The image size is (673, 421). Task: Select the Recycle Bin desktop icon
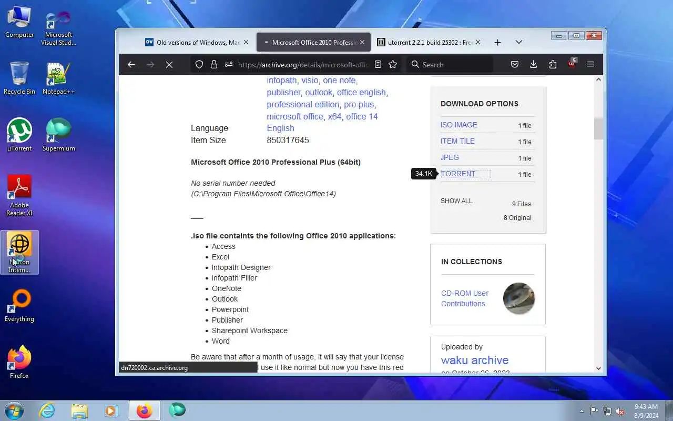pyautogui.click(x=19, y=78)
